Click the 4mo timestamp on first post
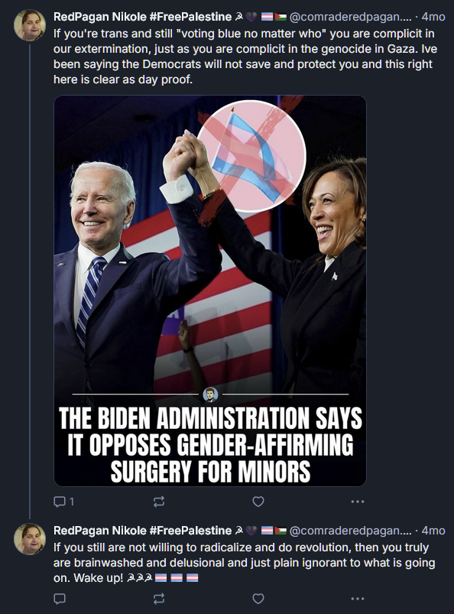Viewport: 454px width, 614px height. 433,17
